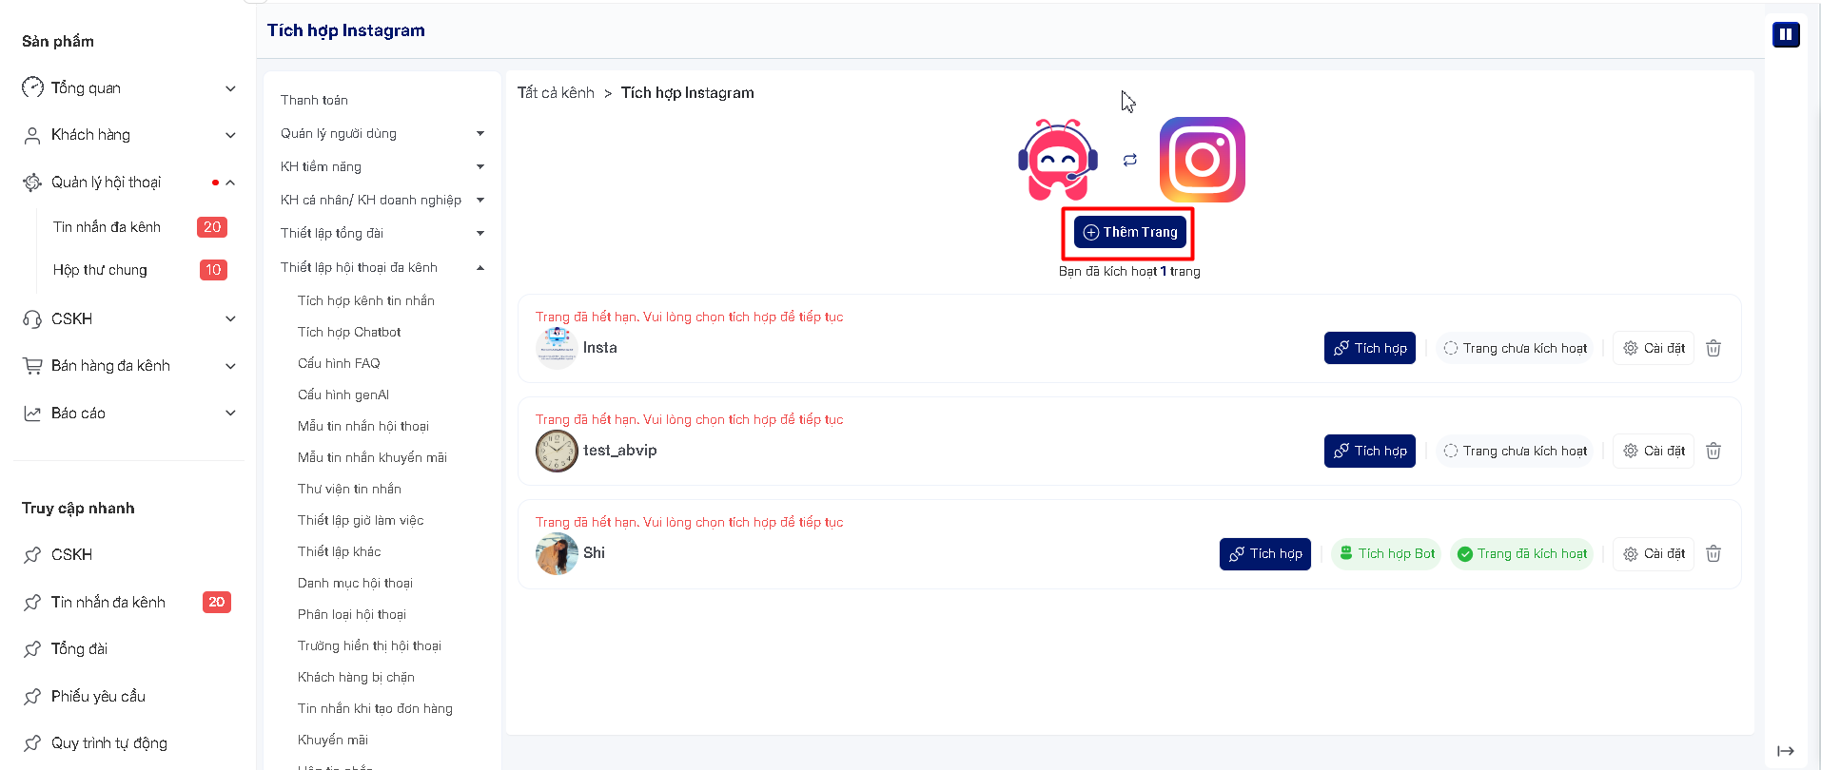This screenshot has height=770, width=1821.
Task: Toggle Shi Tích hợp Bot badge
Action: [x=1387, y=553]
